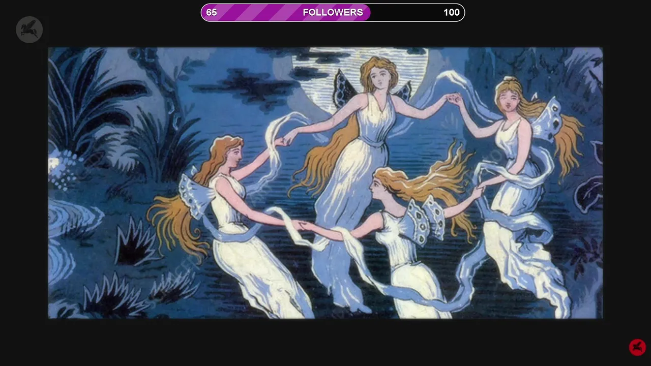Click the FOLLOWERS label
651x366 pixels.
(x=333, y=13)
